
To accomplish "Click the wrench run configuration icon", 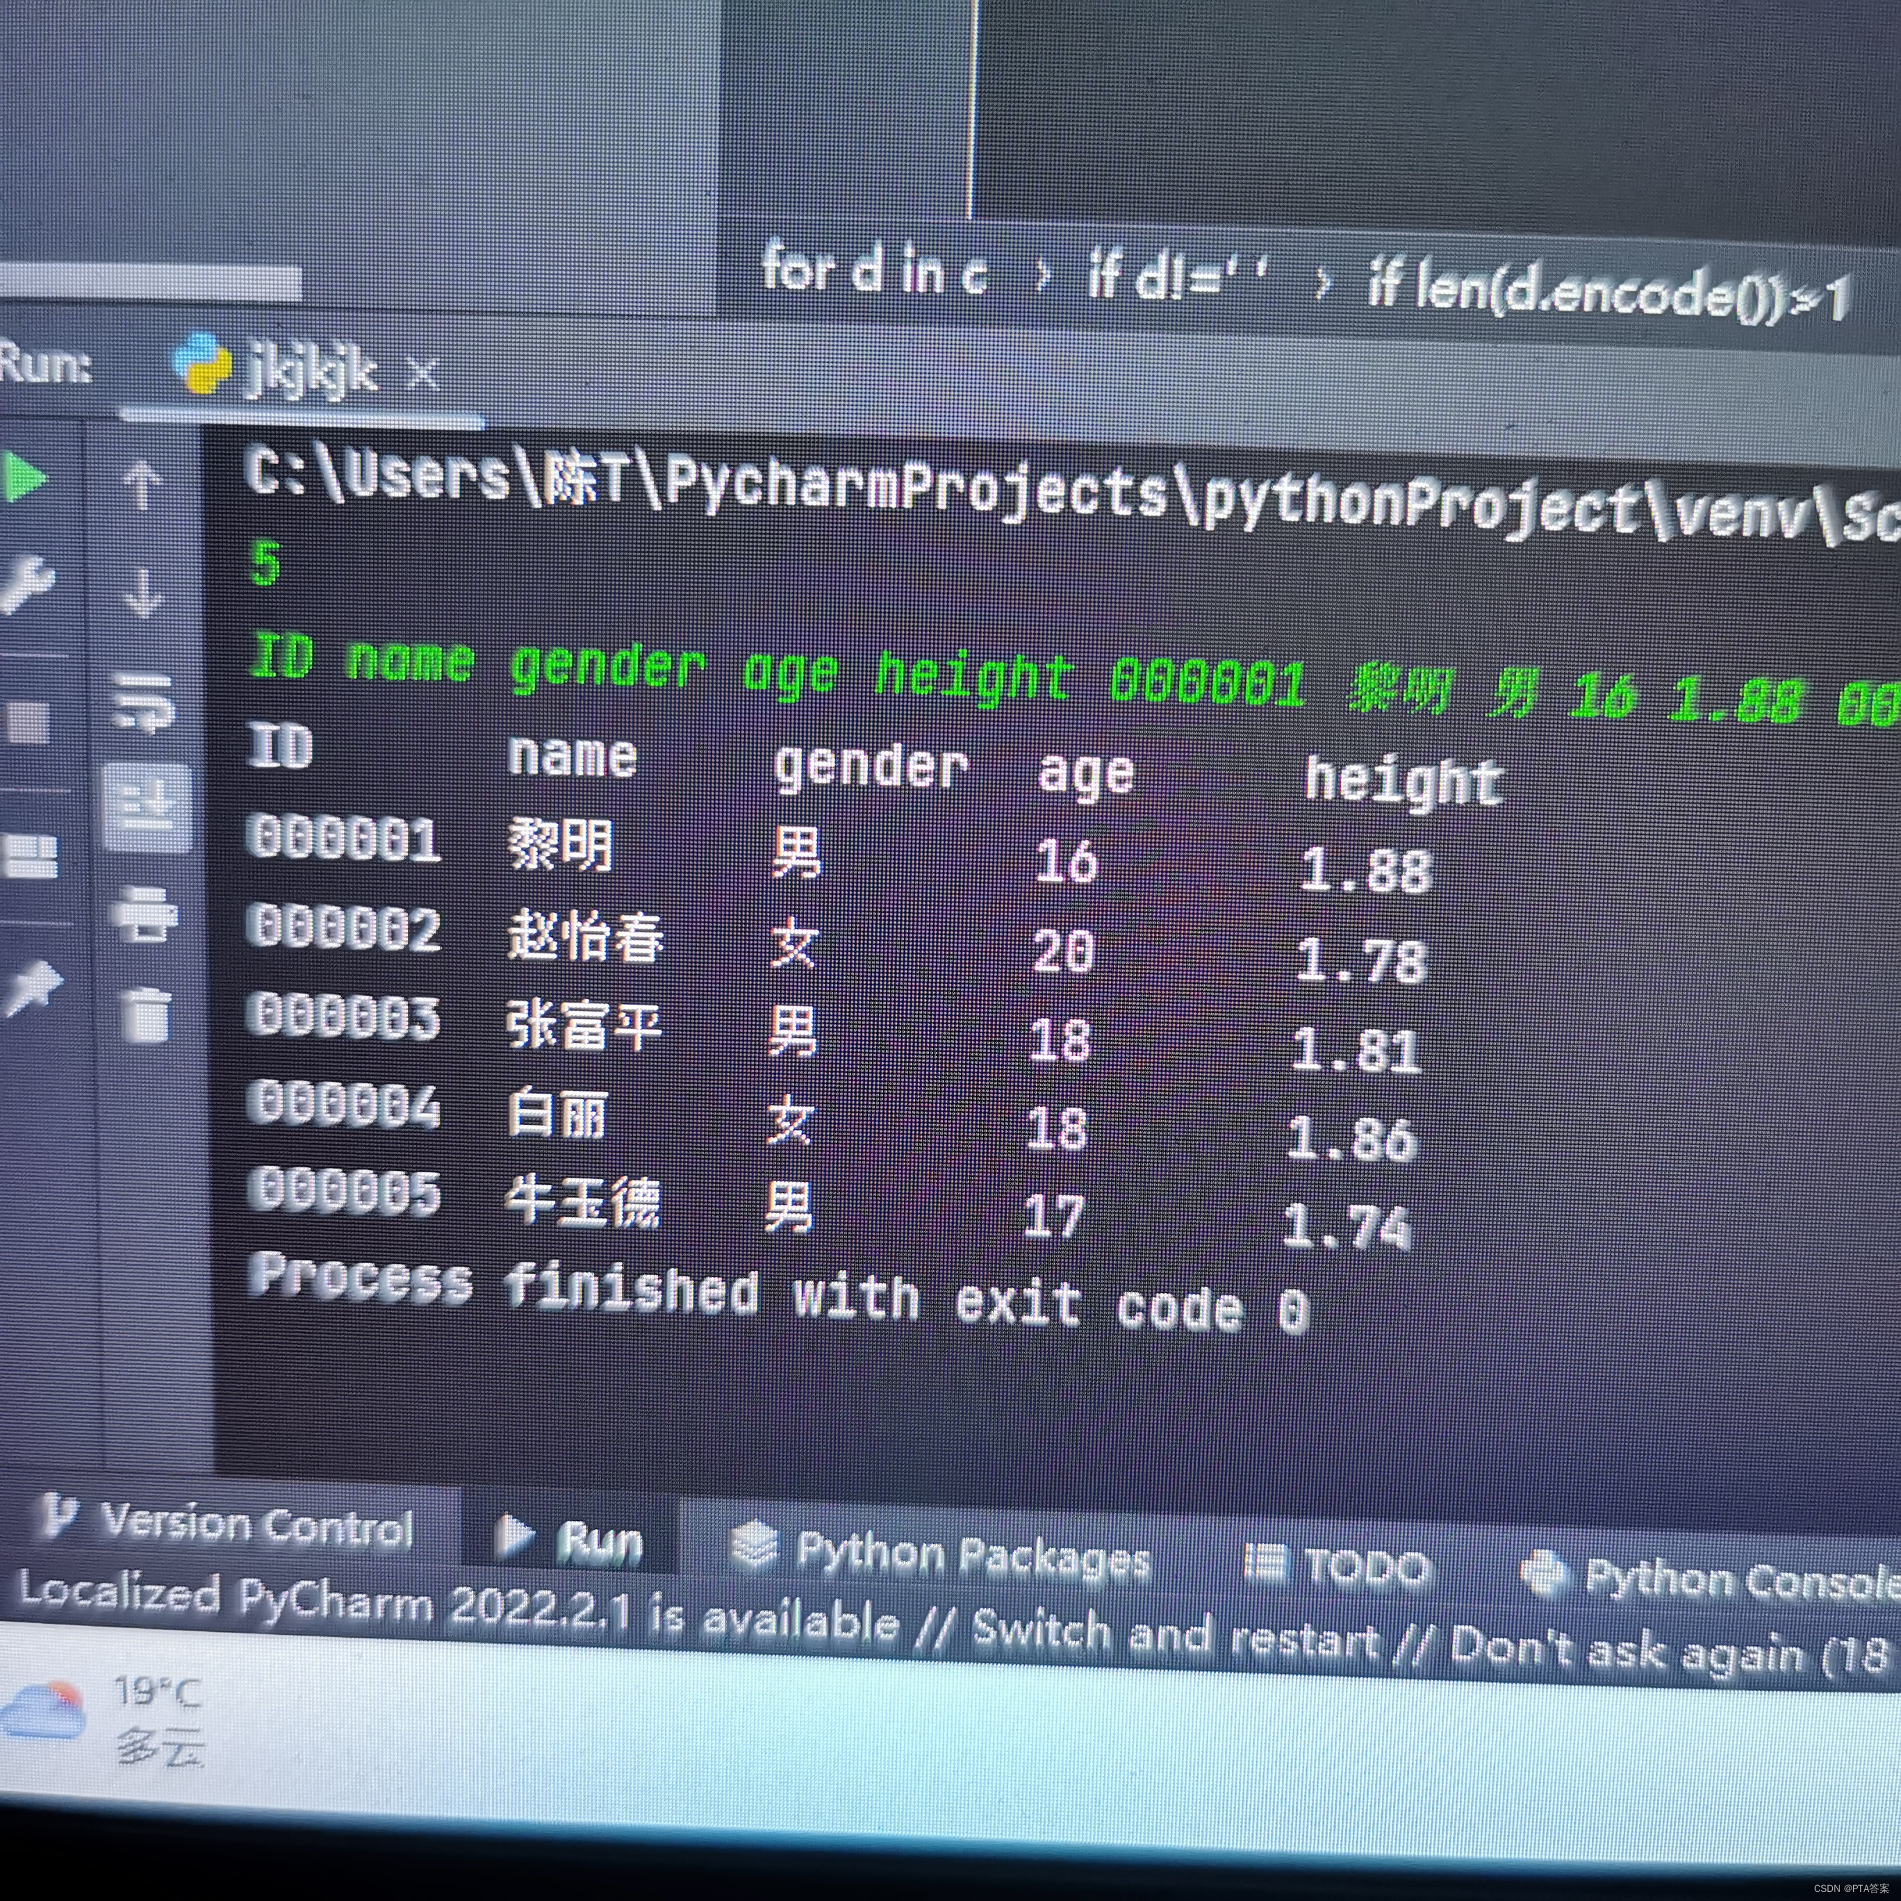I will [x=26, y=587].
